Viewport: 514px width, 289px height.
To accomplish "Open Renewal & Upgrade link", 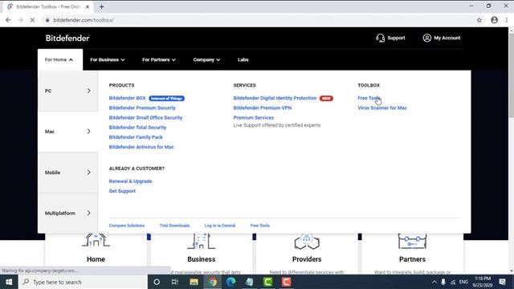I will [x=130, y=181].
